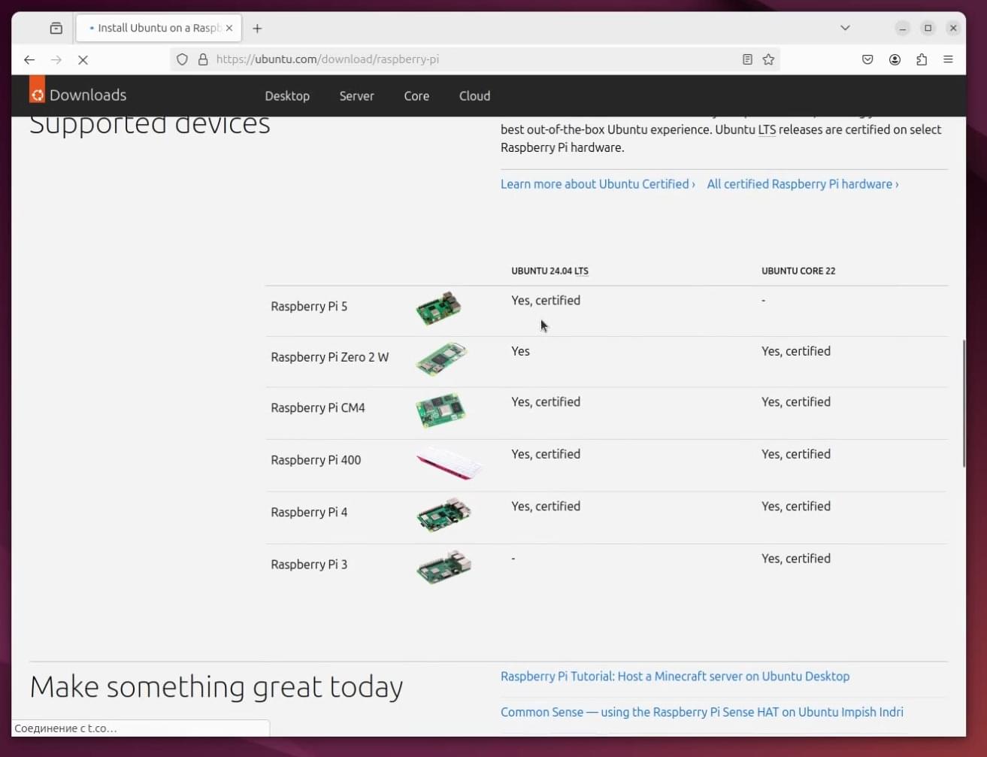Click the Raspberry Pi 5 row label
Viewport: 987px width, 757px height.
[x=309, y=307]
